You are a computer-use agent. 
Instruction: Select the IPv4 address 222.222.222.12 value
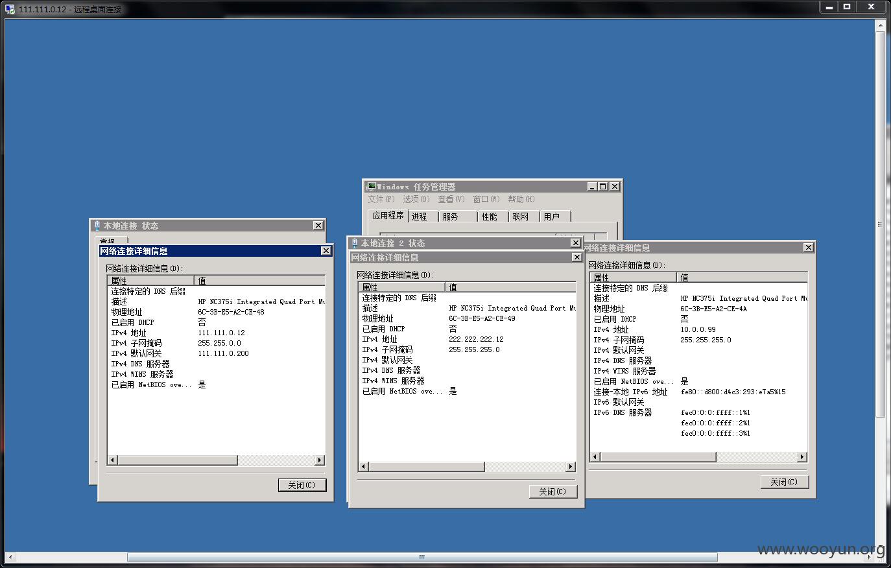point(476,339)
